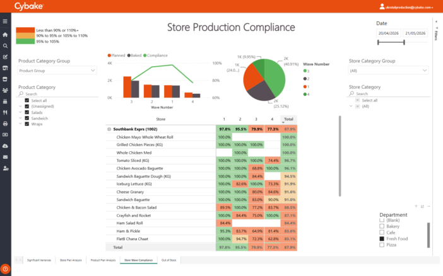Viewport: 443px width, 276px height.
Task: Uncheck the Wraps category checkbox
Action: (27, 124)
